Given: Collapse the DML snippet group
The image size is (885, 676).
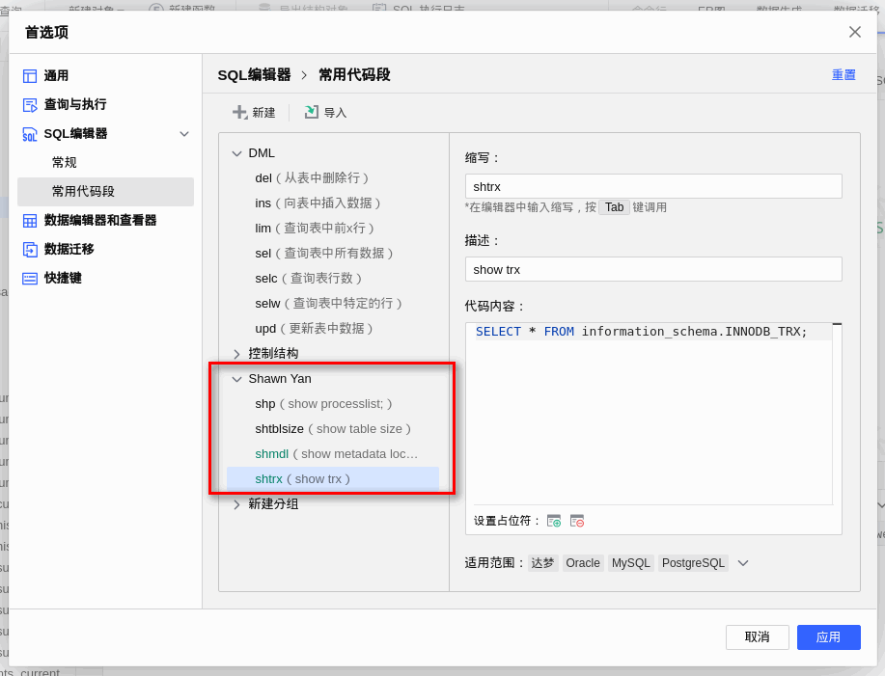Looking at the screenshot, I should (236, 153).
